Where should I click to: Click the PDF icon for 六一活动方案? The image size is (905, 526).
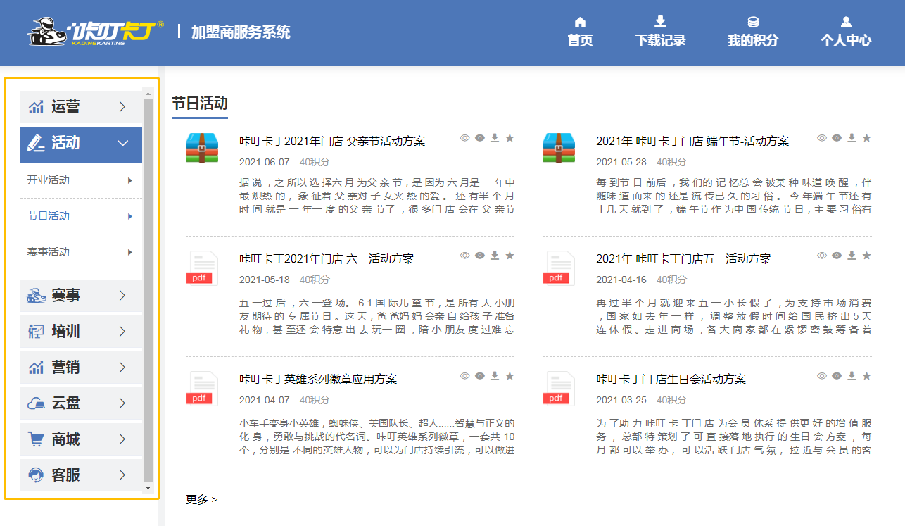202,268
